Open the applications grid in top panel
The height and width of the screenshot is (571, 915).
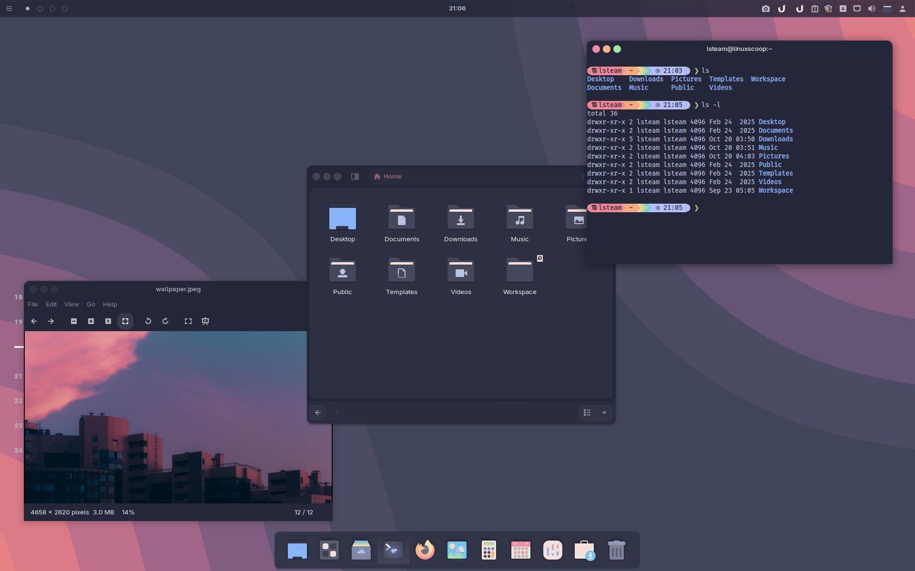click(9, 9)
